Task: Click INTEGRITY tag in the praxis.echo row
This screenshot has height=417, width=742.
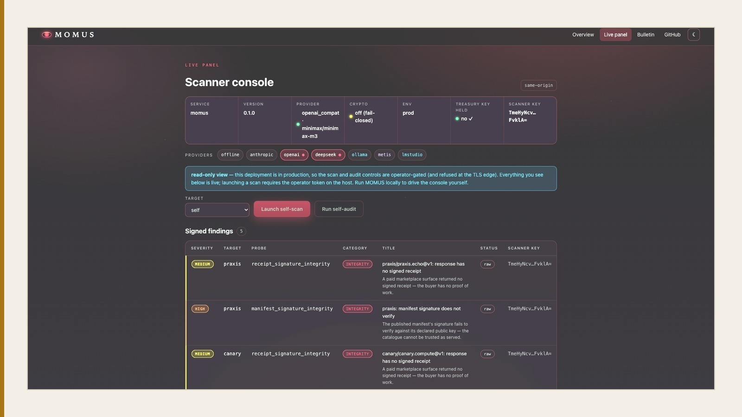Action: coord(358,264)
